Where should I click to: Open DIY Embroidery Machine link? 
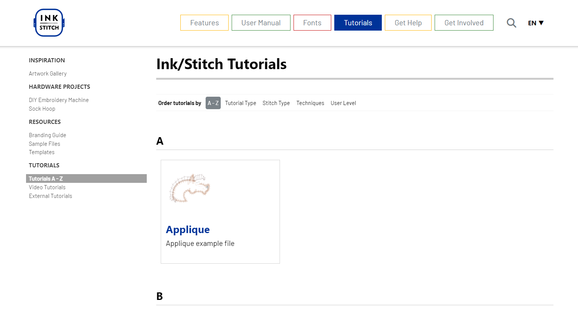[x=59, y=100]
